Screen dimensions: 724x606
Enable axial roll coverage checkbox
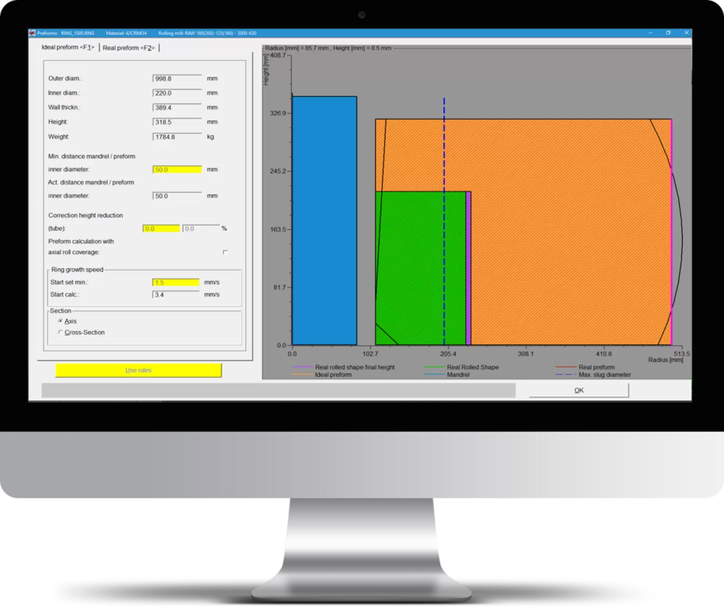tap(225, 252)
